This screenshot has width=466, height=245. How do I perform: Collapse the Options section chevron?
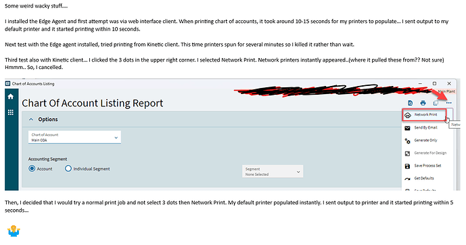(31, 120)
